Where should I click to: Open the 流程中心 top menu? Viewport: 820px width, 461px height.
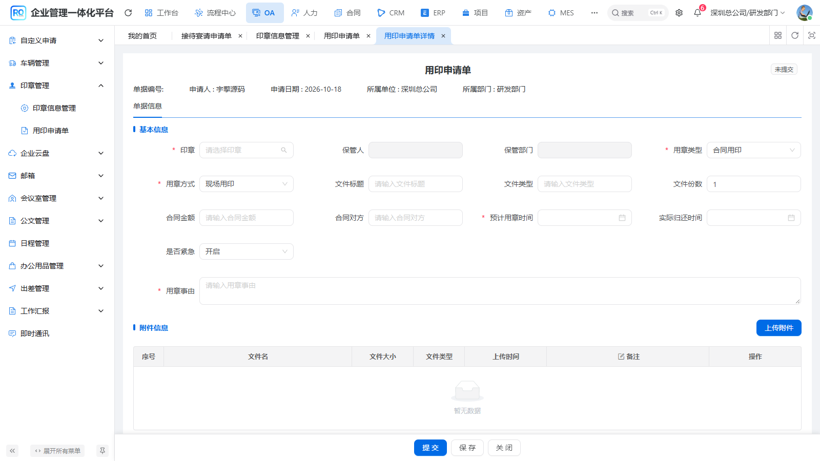pyautogui.click(x=215, y=13)
